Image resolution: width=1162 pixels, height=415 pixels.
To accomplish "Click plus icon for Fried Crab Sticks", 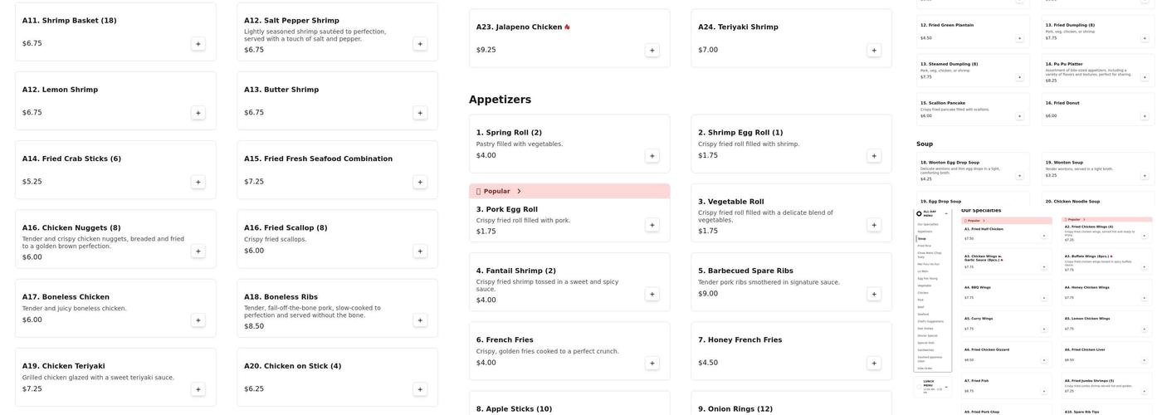I will click(x=198, y=182).
